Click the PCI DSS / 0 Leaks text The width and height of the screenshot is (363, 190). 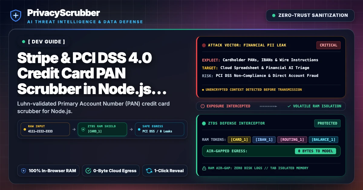click(157, 131)
